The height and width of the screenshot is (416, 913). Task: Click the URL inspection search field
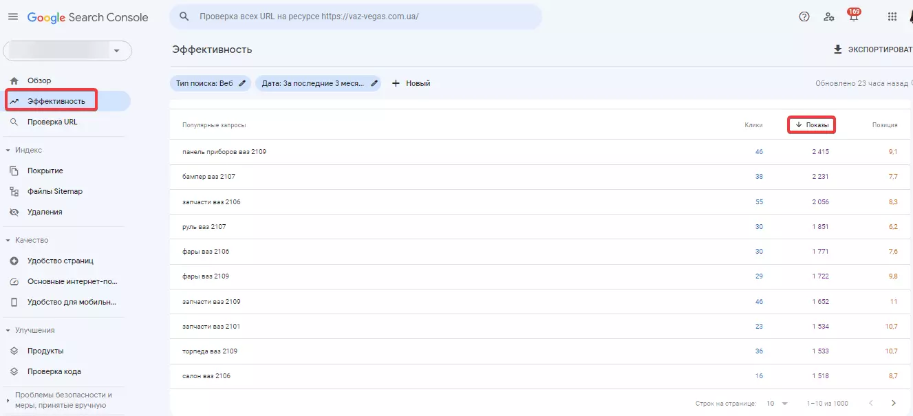tap(356, 17)
